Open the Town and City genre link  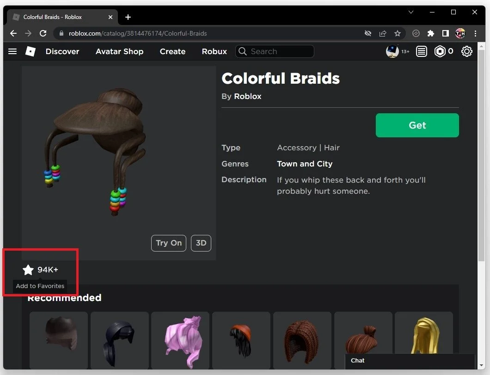305,164
